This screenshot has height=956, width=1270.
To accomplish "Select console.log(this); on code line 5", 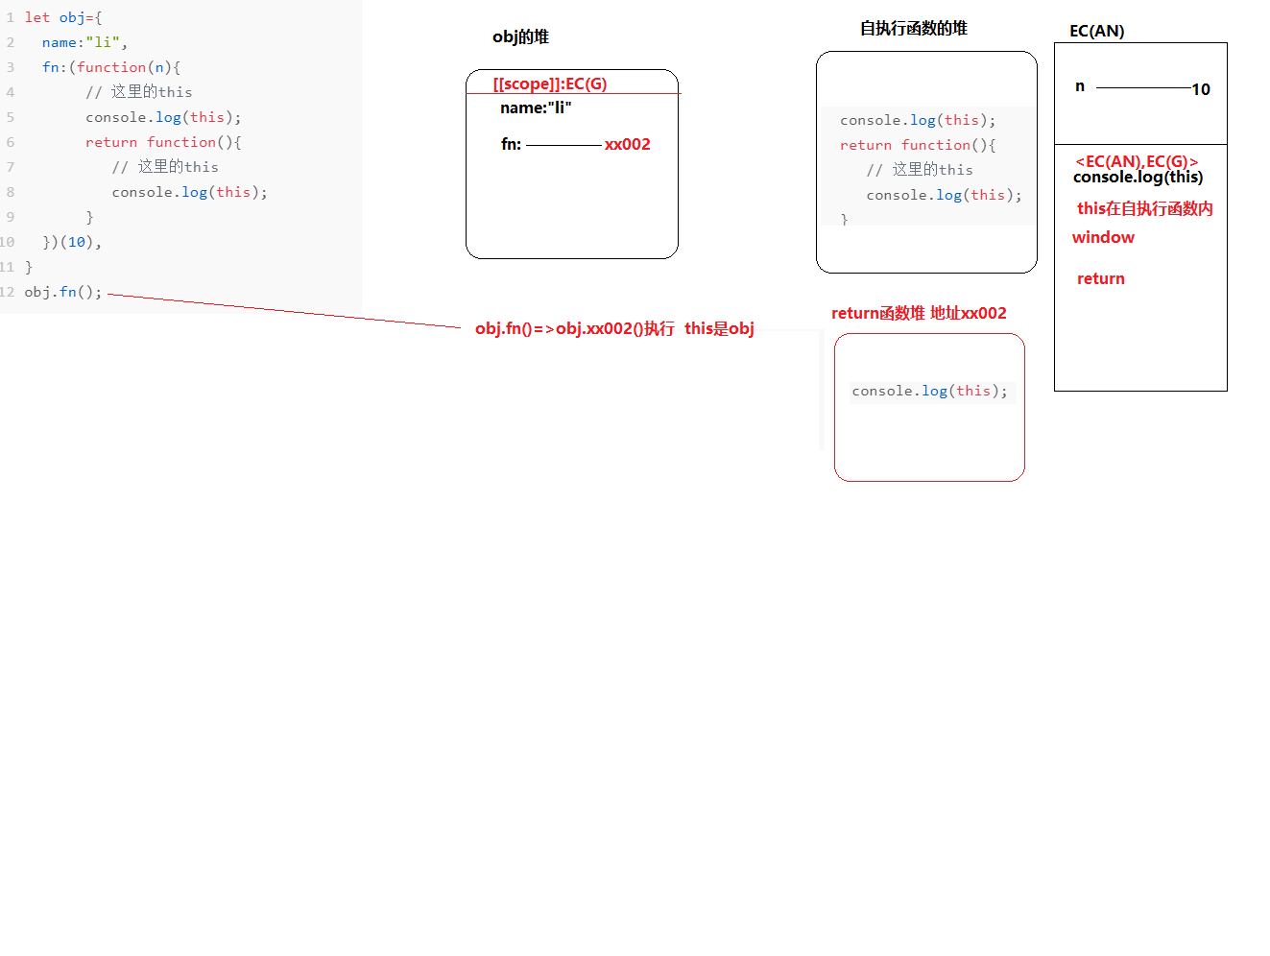I will pos(163,117).
